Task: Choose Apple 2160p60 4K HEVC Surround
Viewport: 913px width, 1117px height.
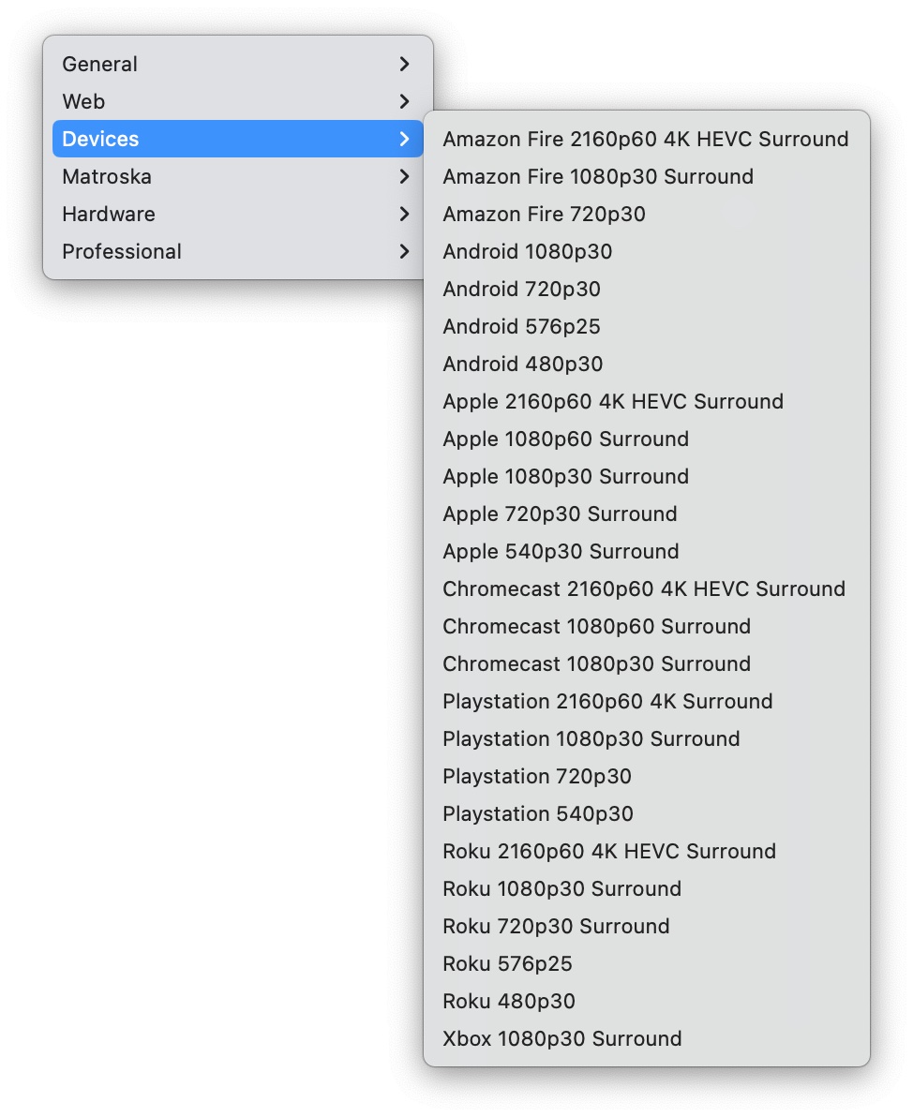Action: pos(646,401)
